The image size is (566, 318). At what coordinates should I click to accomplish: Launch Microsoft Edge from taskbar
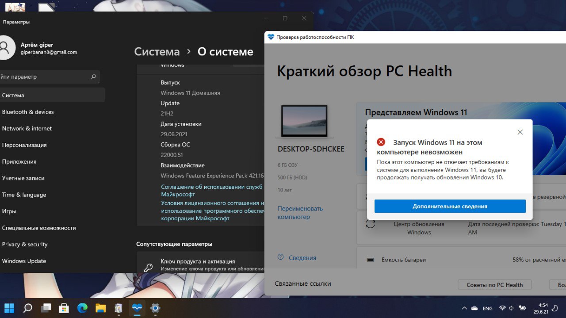click(82, 308)
